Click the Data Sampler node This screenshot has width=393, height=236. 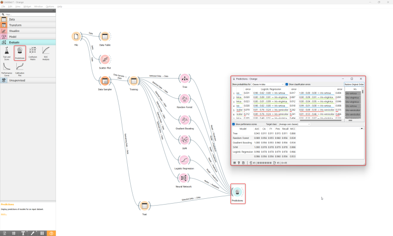[x=105, y=81]
